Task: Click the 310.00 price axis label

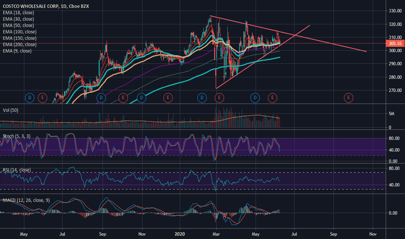Action: click(x=395, y=37)
